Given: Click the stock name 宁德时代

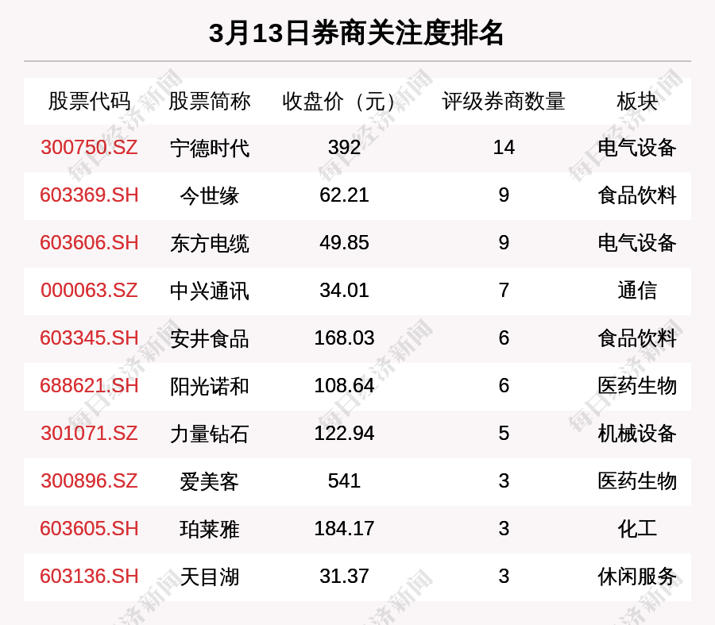Looking at the screenshot, I should [x=210, y=148].
